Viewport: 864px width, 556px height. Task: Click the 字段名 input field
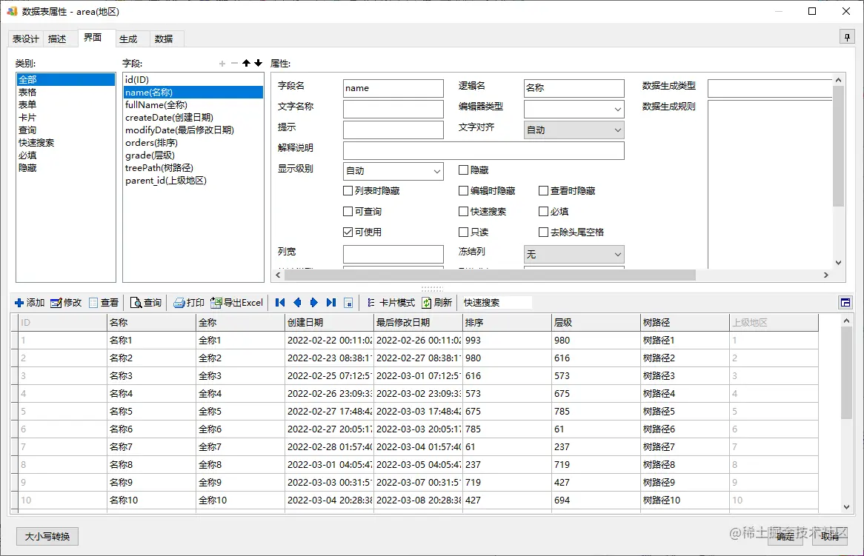click(x=393, y=88)
